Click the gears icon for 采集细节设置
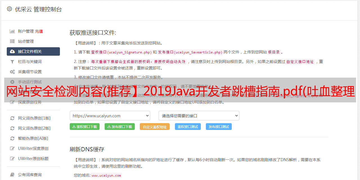360x180 pixels. click(x=12, y=72)
